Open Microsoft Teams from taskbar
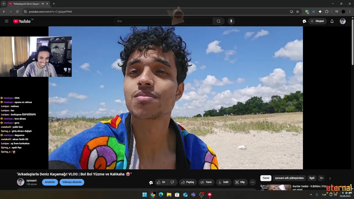Image resolution: width=354 pixels, height=199 pixels. (x=193, y=195)
